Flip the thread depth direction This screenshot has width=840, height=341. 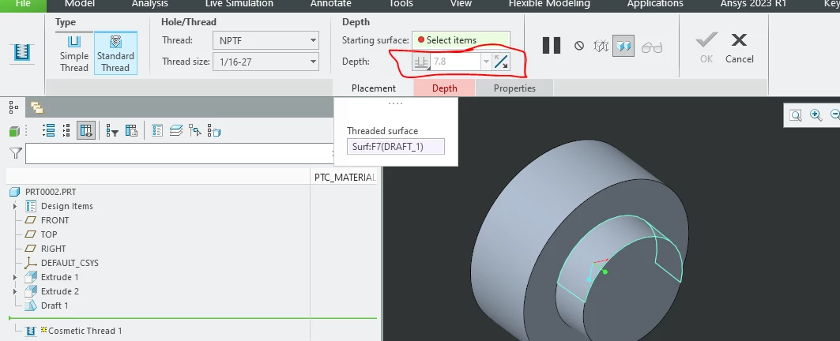pos(501,62)
